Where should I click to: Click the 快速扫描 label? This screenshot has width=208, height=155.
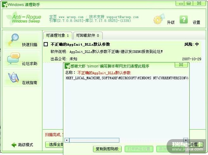(29, 45)
